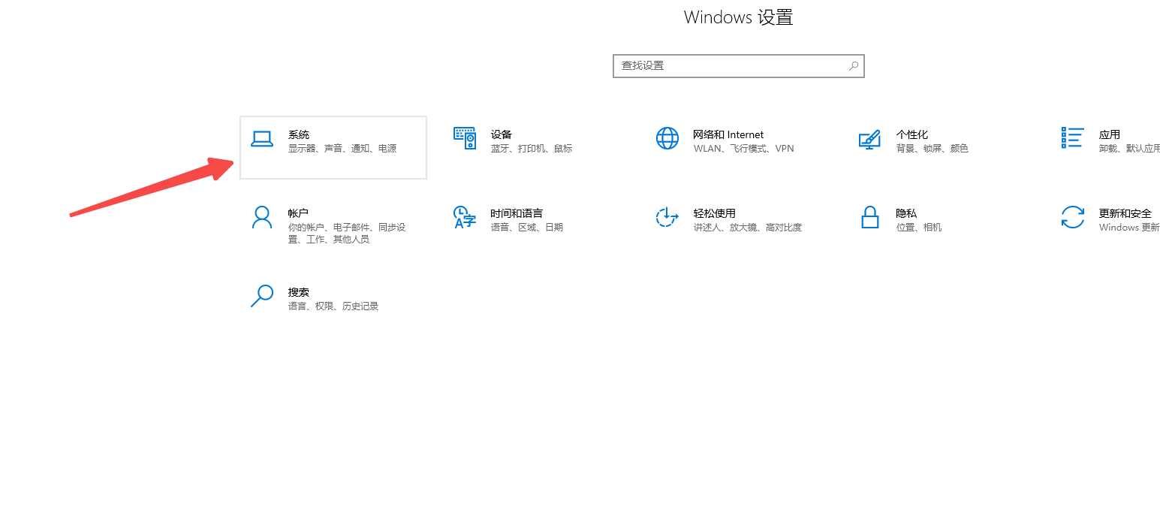Click the text 背景、锁屏、颜色
Screen dimensions: 1160x516
pos(932,149)
